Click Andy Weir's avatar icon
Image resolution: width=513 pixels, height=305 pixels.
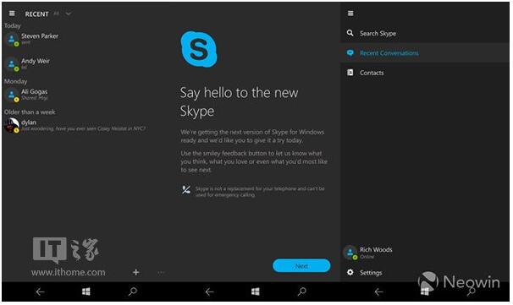point(12,65)
